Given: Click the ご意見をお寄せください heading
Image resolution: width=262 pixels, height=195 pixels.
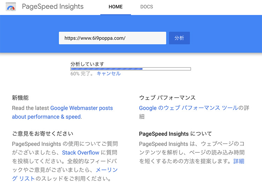Looking at the screenshot, I should pos(43,133).
